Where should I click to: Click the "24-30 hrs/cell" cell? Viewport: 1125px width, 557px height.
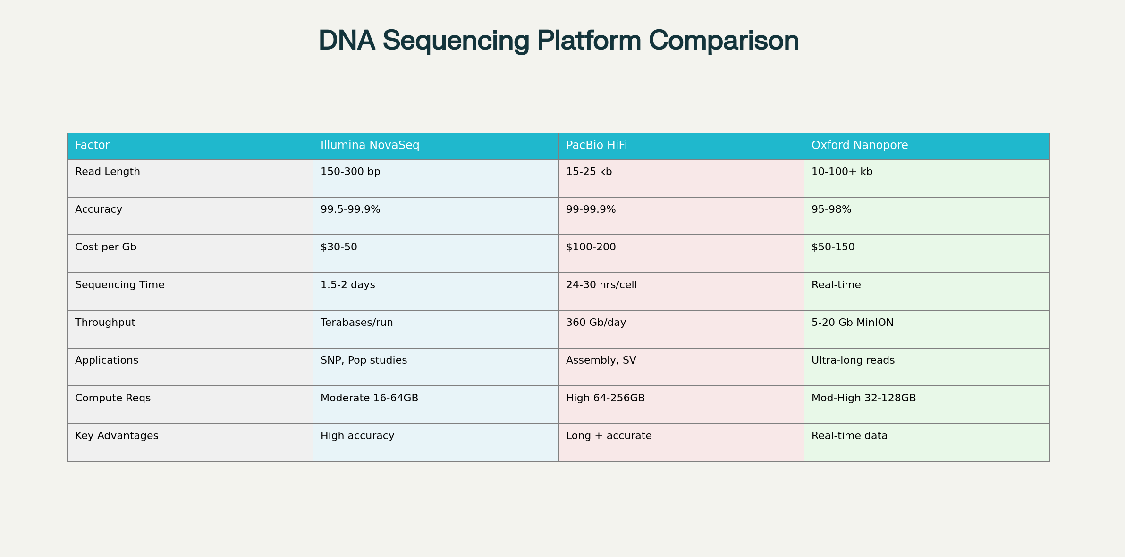601,285
